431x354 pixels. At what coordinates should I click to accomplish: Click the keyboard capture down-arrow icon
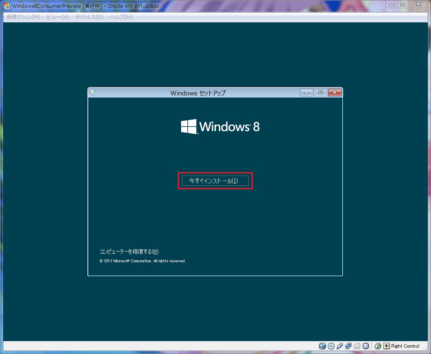tap(387, 346)
